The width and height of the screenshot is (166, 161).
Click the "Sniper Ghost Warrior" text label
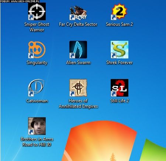tap(37, 27)
